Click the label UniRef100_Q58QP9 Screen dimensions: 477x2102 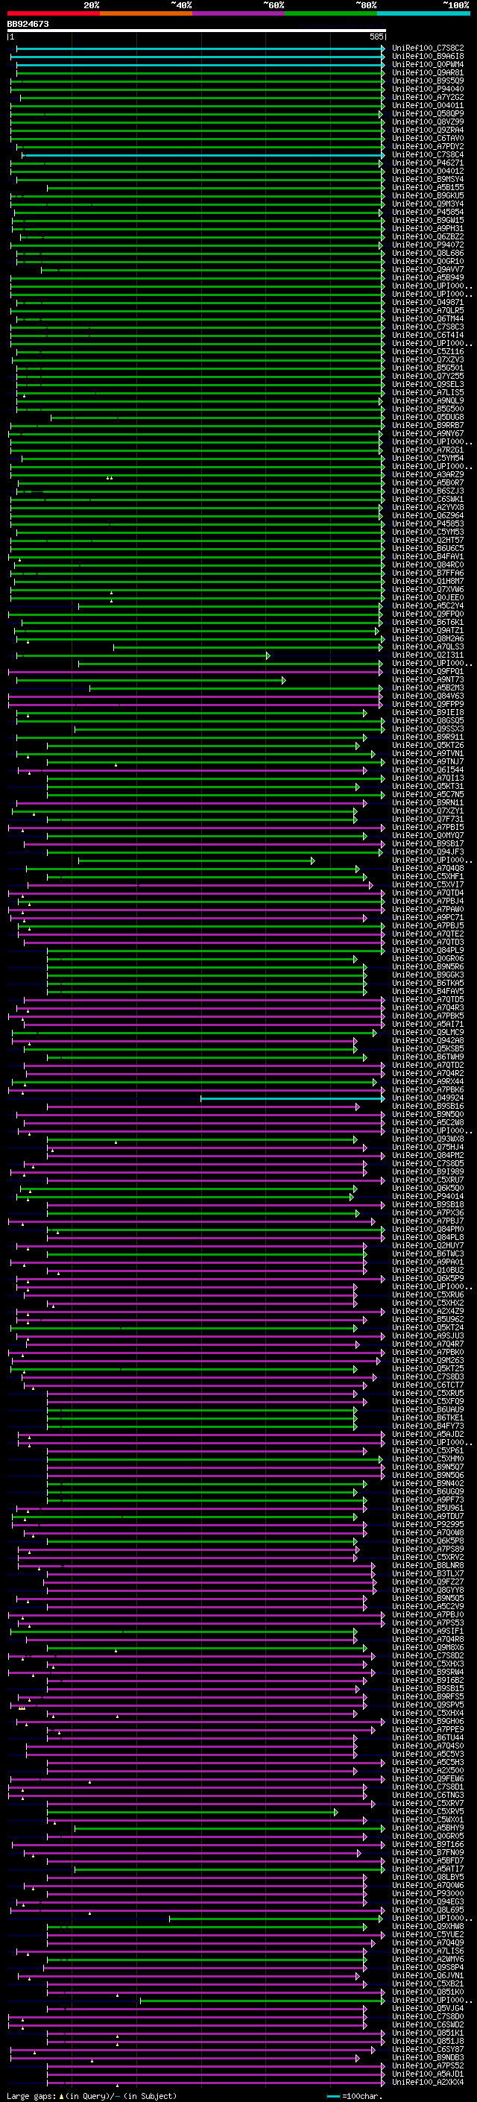click(428, 113)
